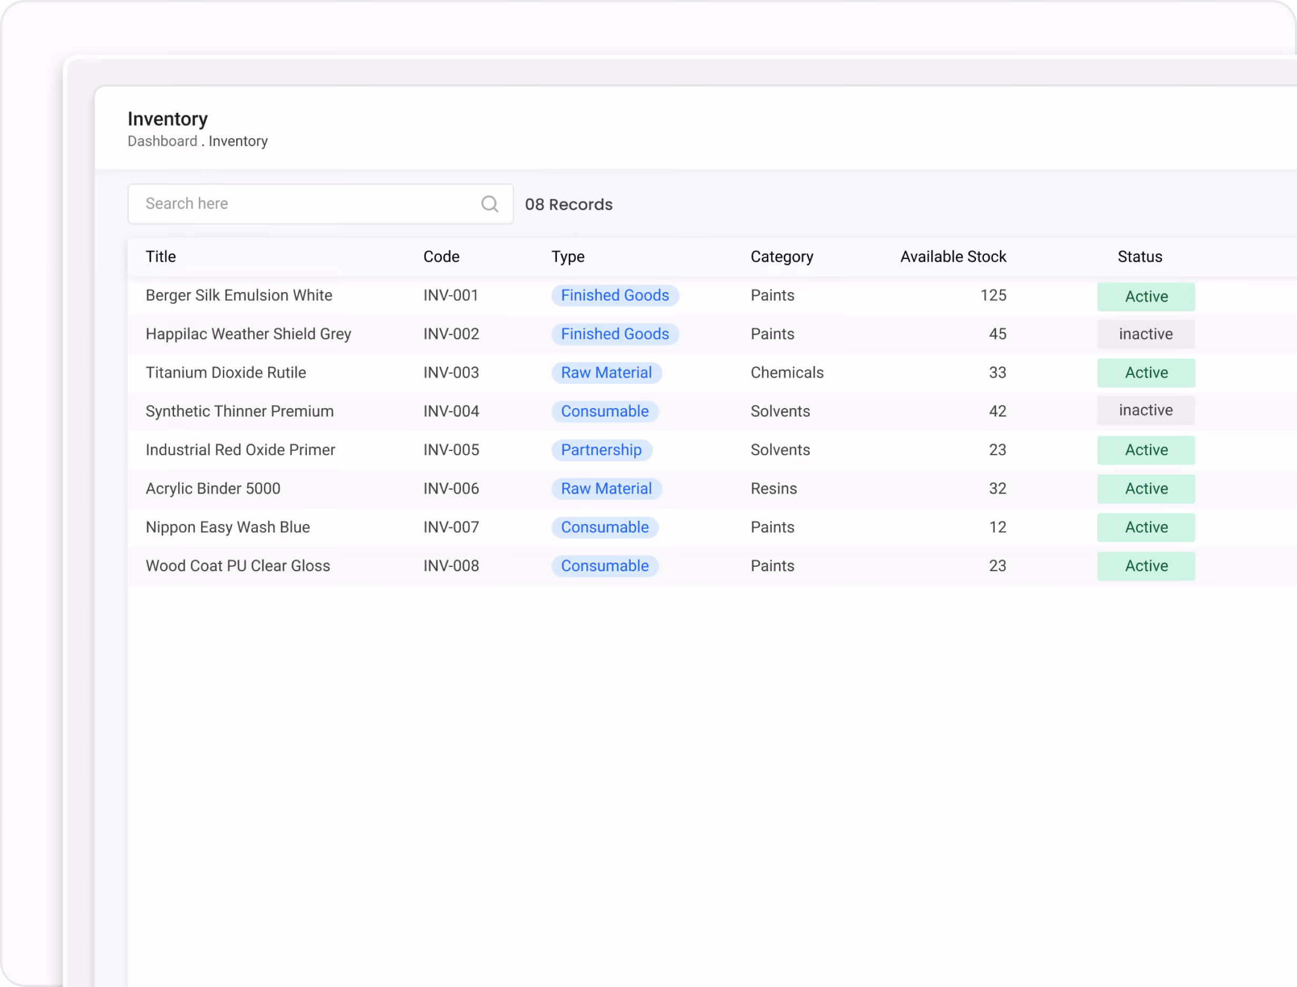Click the Finished Goods tag for INV-001
This screenshot has height=987, width=1297.
pos(615,295)
